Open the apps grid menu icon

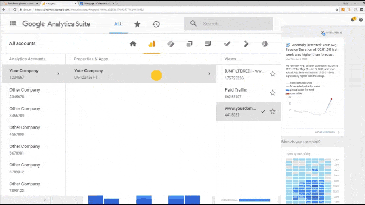(x=13, y=23)
